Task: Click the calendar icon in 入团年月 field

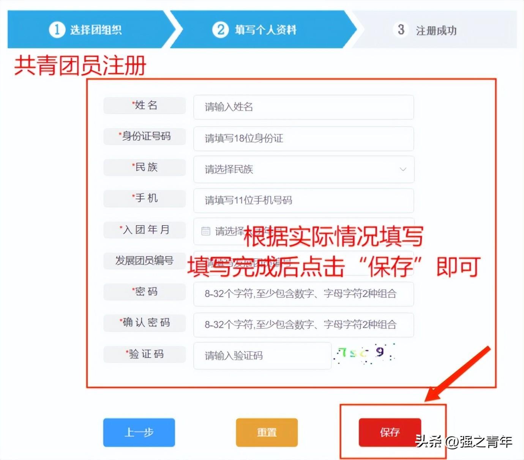Action: pyautogui.click(x=206, y=231)
